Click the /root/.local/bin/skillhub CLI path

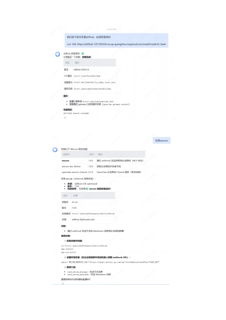pos(87,76)
